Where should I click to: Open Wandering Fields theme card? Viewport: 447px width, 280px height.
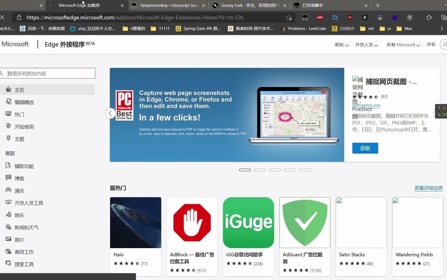(418, 236)
